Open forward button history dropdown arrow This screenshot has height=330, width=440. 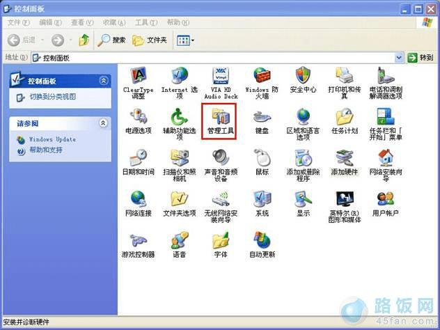[70, 40]
